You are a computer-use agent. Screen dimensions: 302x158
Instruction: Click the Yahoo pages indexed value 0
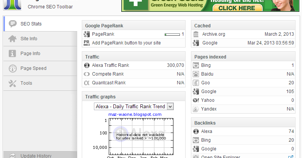coord(292,100)
